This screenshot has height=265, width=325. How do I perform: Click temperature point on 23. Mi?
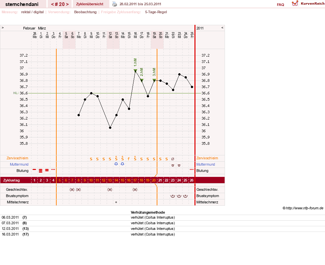[x=179, y=74]
